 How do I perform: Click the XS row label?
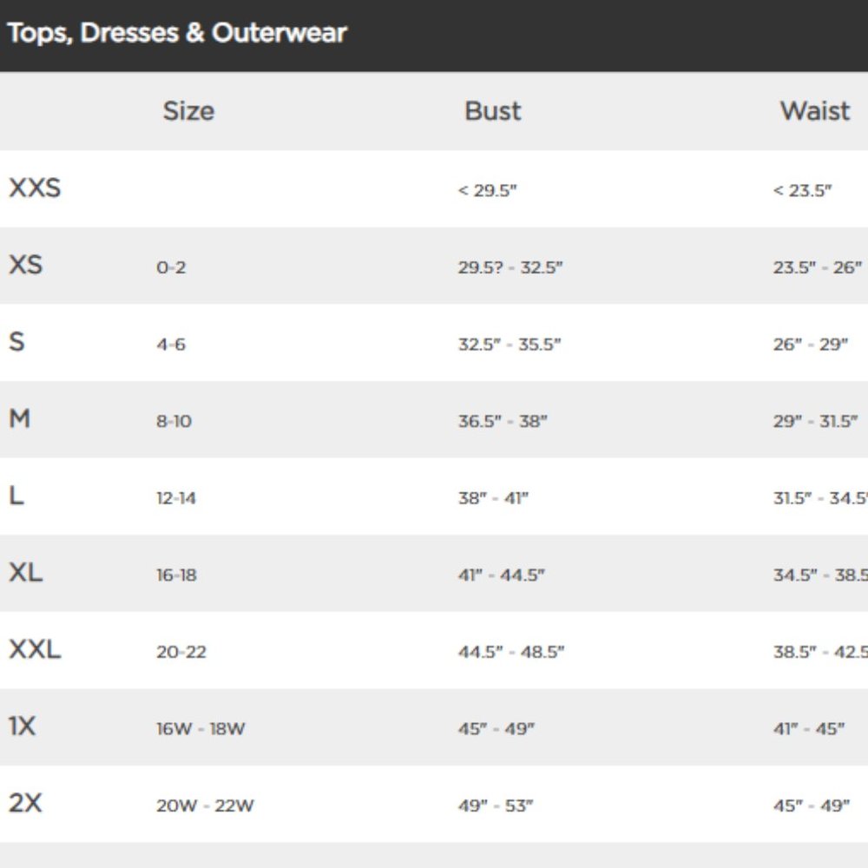(25, 265)
